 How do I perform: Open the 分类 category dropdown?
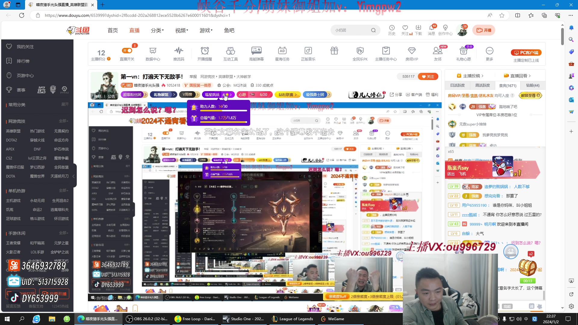pos(157,30)
